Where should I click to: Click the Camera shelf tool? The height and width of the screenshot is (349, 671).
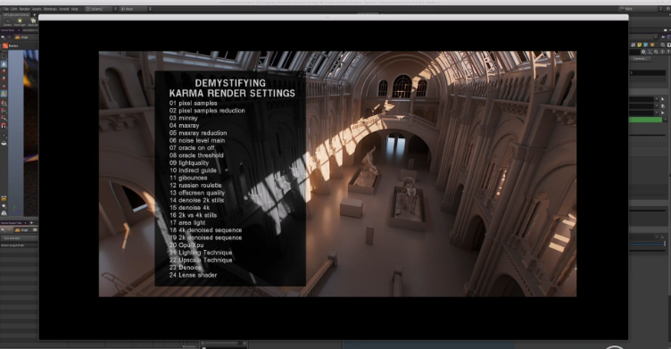pos(8,21)
